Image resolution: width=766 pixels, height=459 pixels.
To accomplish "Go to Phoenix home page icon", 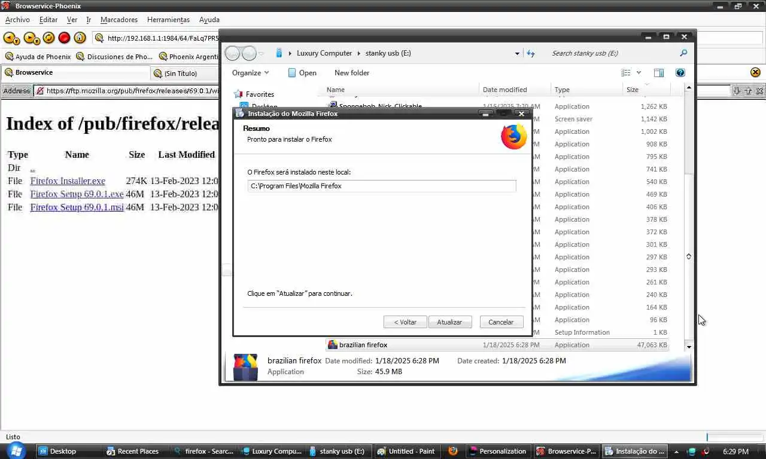I will 80,38.
